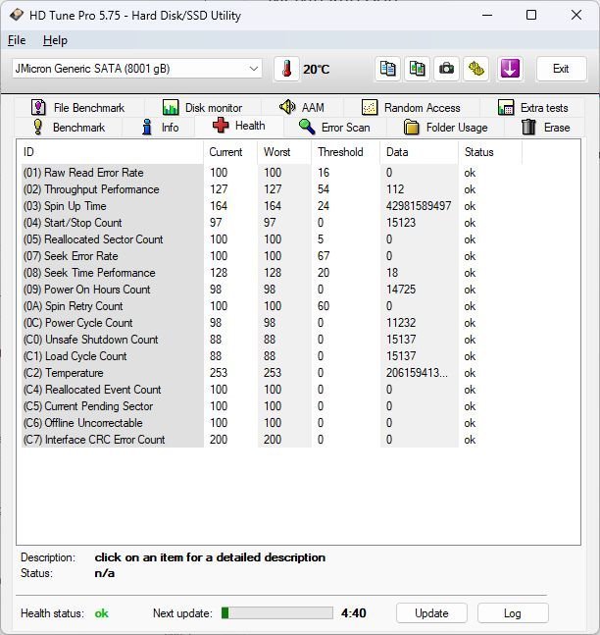The height and width of the screenshot is (635, 600).
Task: Switch to the Random Access tab
Action: [411, 108]
